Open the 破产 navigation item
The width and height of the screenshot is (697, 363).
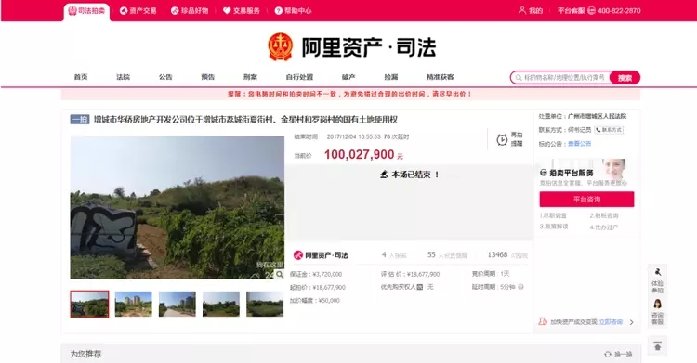click(348, 77)
